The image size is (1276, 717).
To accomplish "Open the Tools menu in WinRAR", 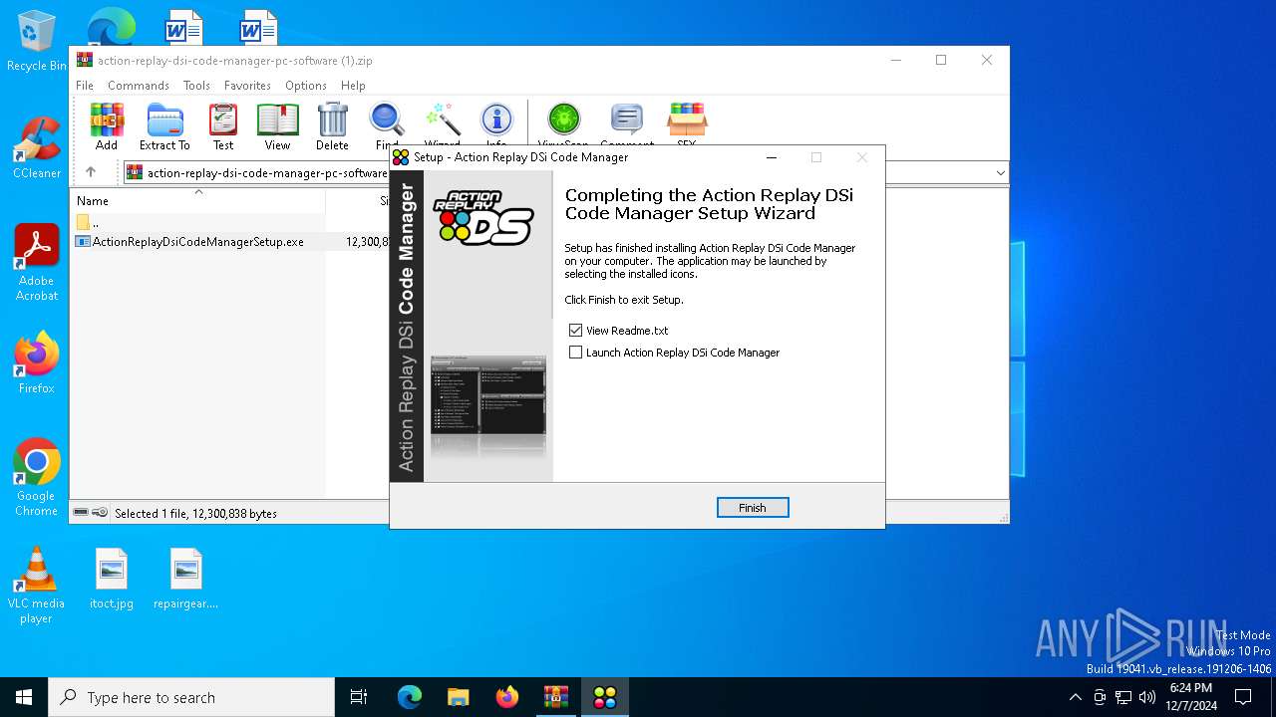I will (196, 86).
